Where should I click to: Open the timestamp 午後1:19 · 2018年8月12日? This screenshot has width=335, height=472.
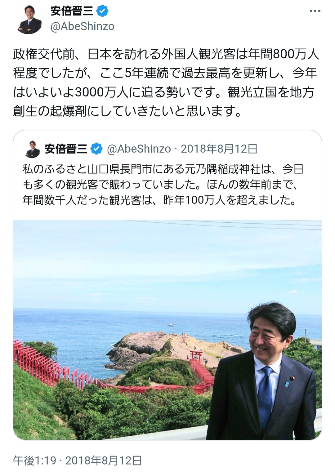pyautogui.click(x=77, y=461)
